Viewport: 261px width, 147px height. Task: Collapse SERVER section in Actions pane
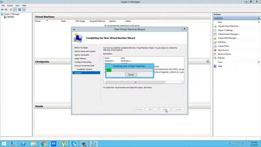tap(259, 18)
